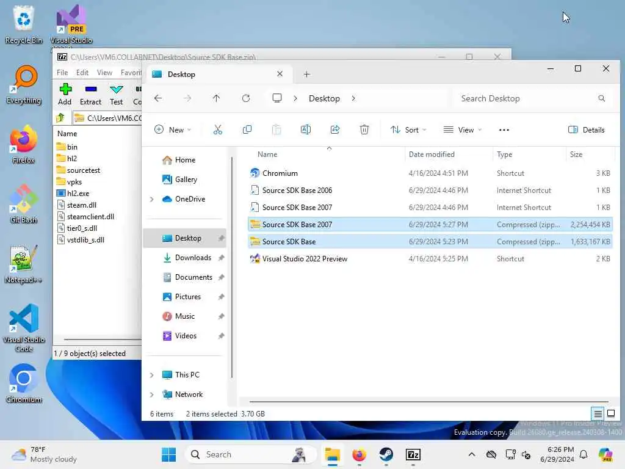Open Firefox from the taskbar
The width and height of the screenshot is (625, 469).
coord(359,454)
